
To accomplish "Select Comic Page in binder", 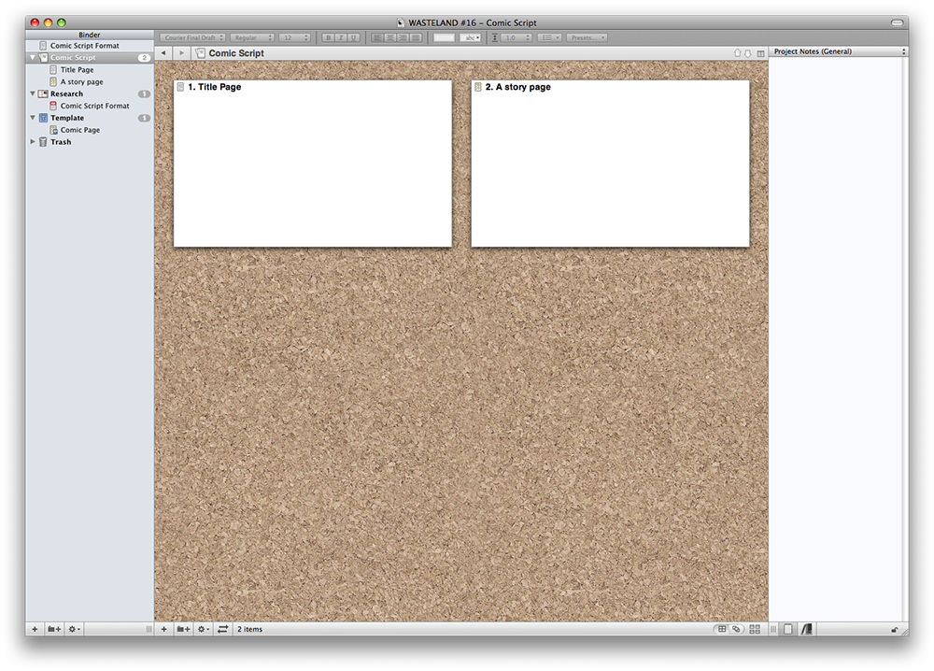I will (x=80, y=130).
